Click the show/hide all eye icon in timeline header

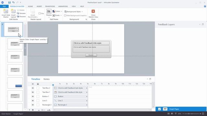click(x=33, y=84)
